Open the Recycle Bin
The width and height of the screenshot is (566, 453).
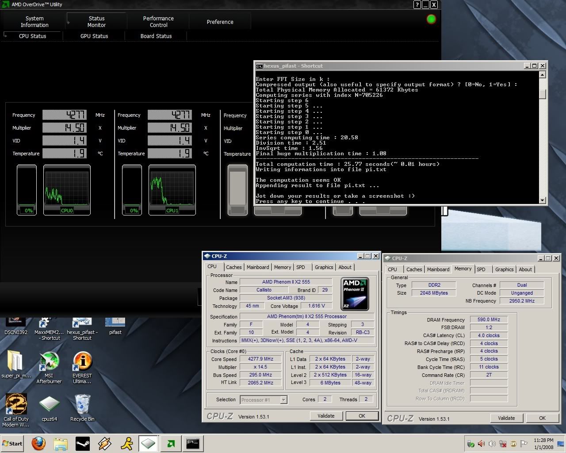82,408
